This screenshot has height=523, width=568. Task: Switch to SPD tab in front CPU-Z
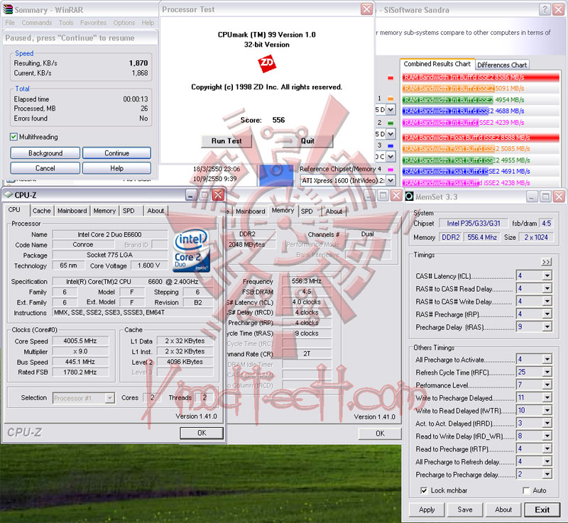coord(129,211)
